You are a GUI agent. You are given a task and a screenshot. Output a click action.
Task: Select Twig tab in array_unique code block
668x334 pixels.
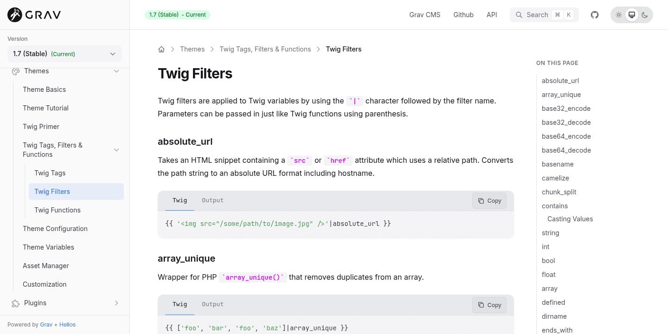(x=180, y=304)
